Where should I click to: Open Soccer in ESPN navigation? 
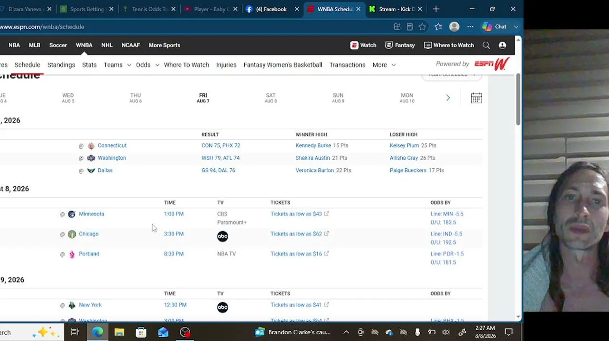coord(58,45)
